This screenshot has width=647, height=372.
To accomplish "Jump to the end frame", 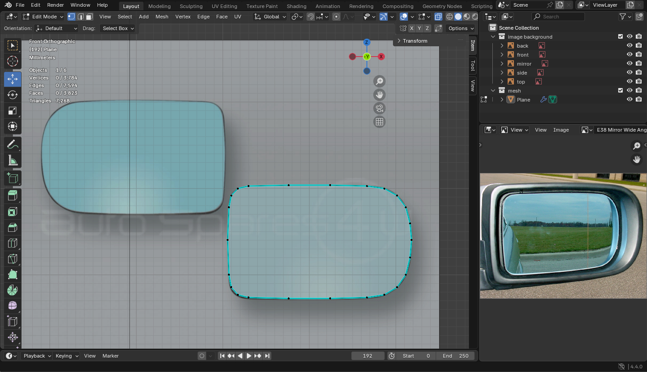I will tap(267, 356).
